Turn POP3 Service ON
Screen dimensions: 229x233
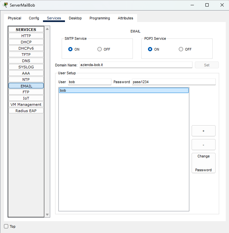point(150,49)
